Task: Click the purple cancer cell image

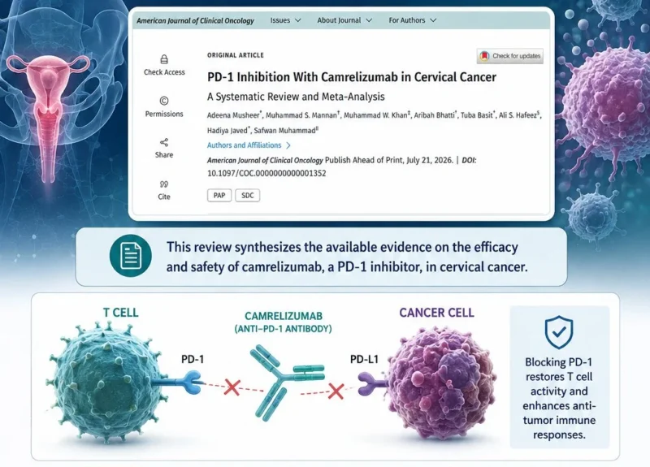Action: pos(440,382)
